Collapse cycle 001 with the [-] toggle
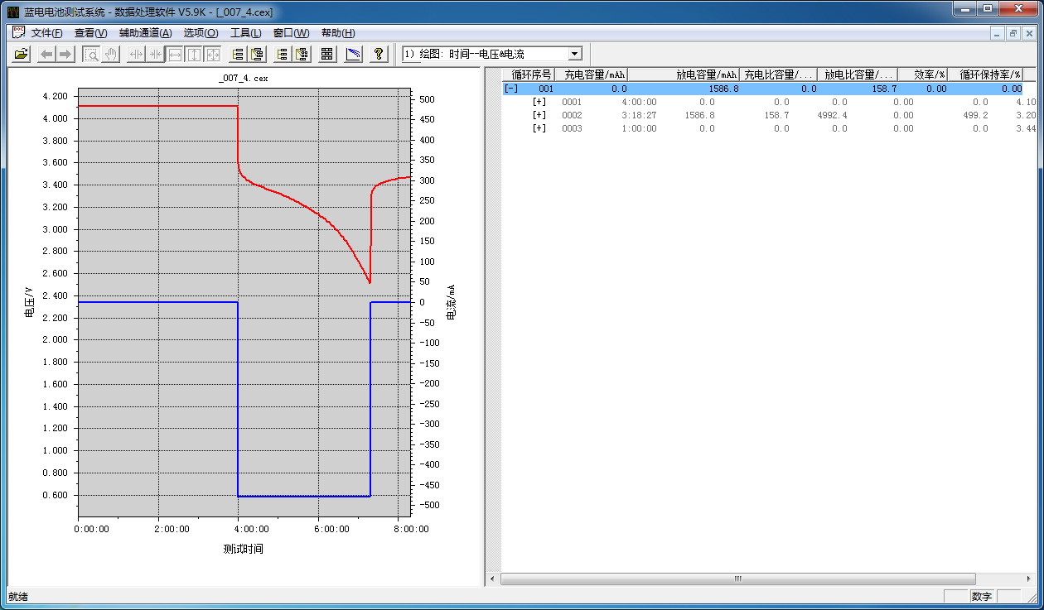The height and width of the screenshot is (610, 1044). tap(511, 89)
